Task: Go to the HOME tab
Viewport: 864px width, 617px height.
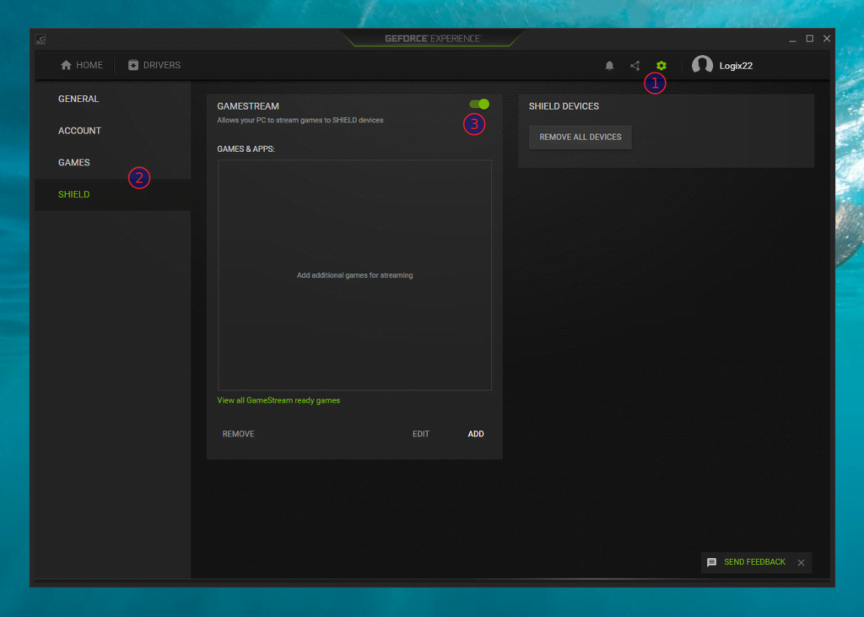Action: (82, 65)
